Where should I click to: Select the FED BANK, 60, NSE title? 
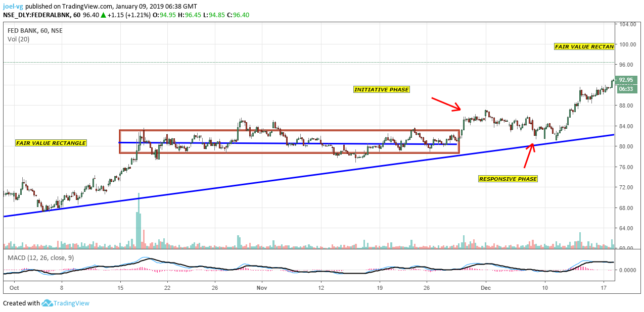(x=35, y=30)
